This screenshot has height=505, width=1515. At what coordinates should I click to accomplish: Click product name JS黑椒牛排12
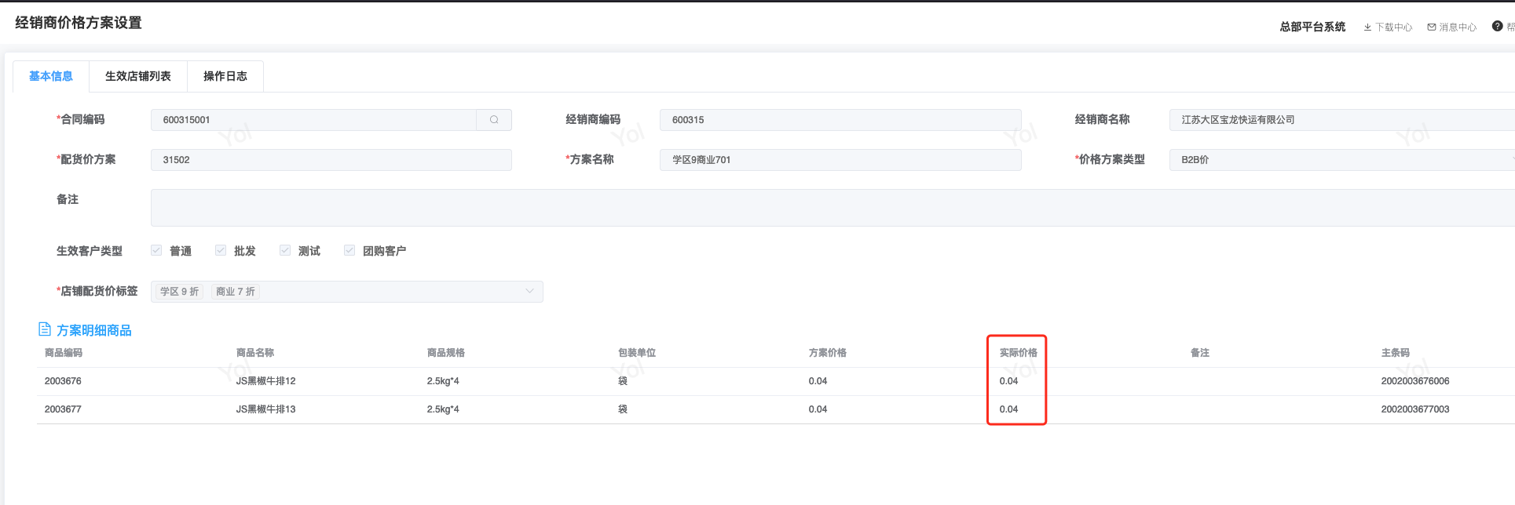(266, 381)
